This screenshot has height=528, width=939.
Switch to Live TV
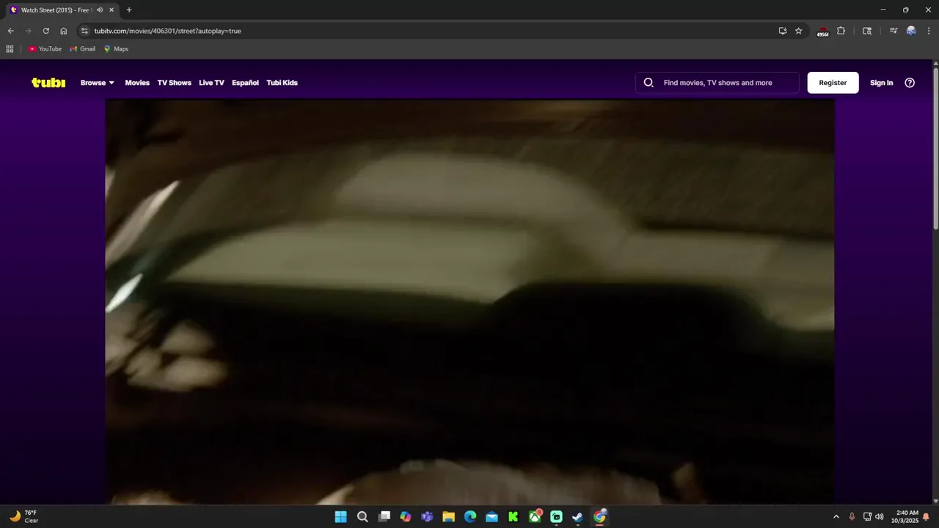(211, 83)
